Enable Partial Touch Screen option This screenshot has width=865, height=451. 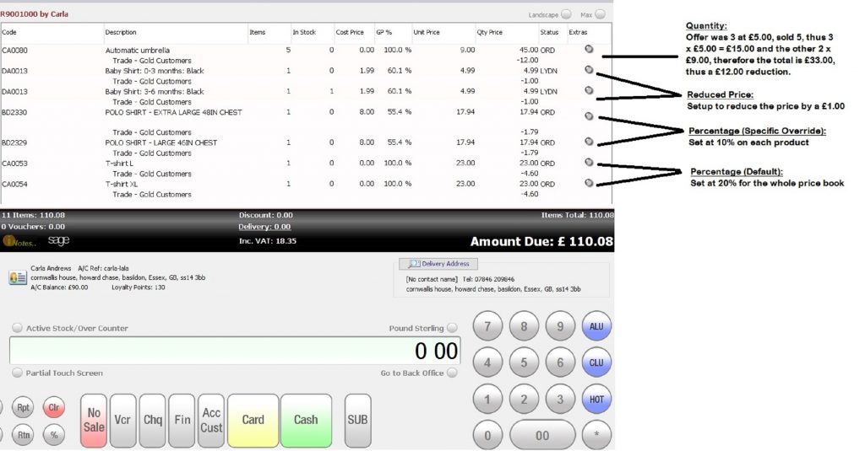(18, 373)
